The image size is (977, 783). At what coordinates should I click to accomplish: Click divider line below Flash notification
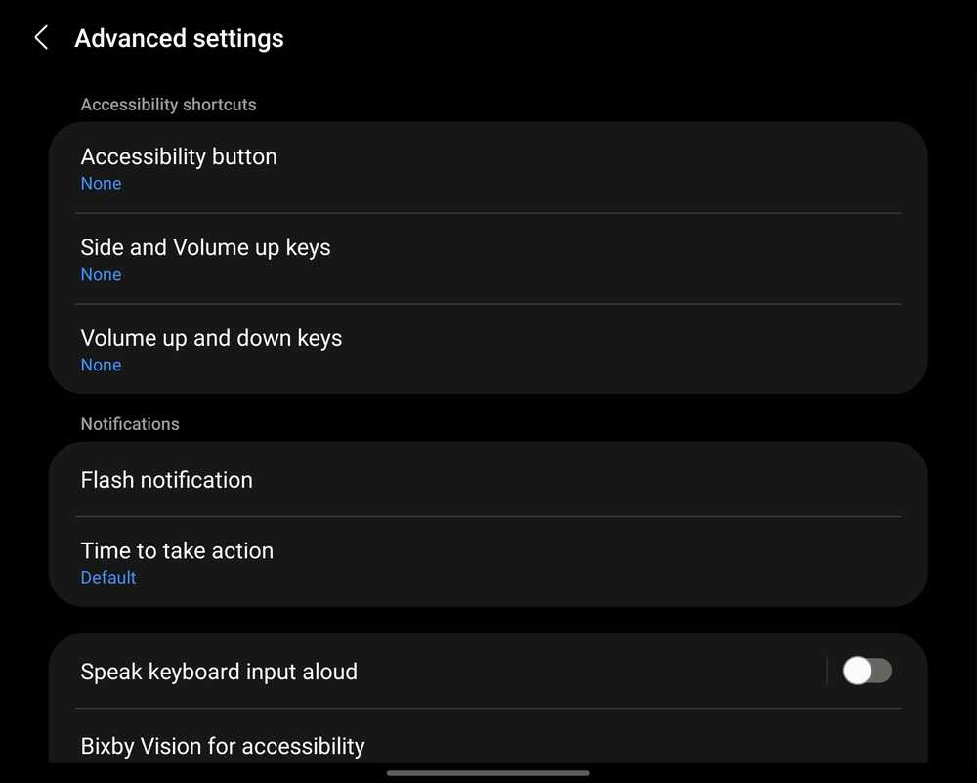(x=488, y=516)
